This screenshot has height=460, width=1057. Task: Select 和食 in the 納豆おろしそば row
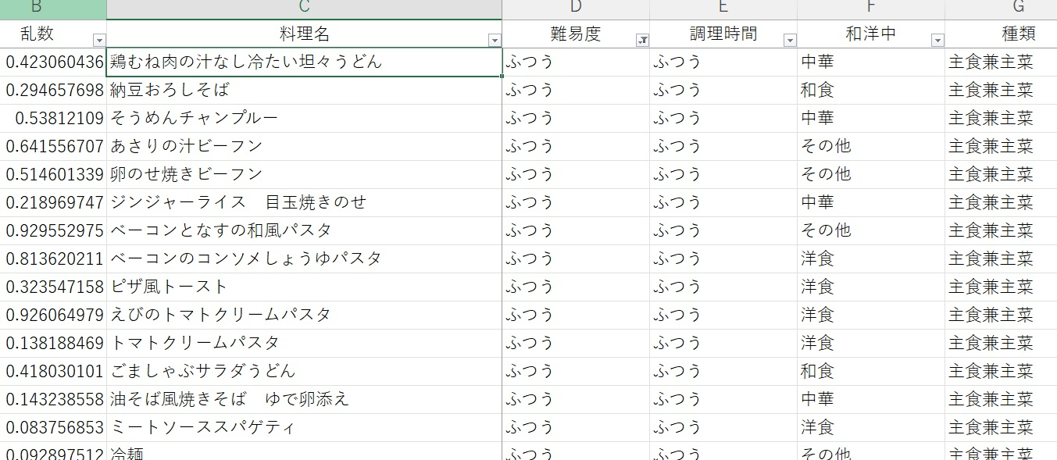click(x=871, y=91)
